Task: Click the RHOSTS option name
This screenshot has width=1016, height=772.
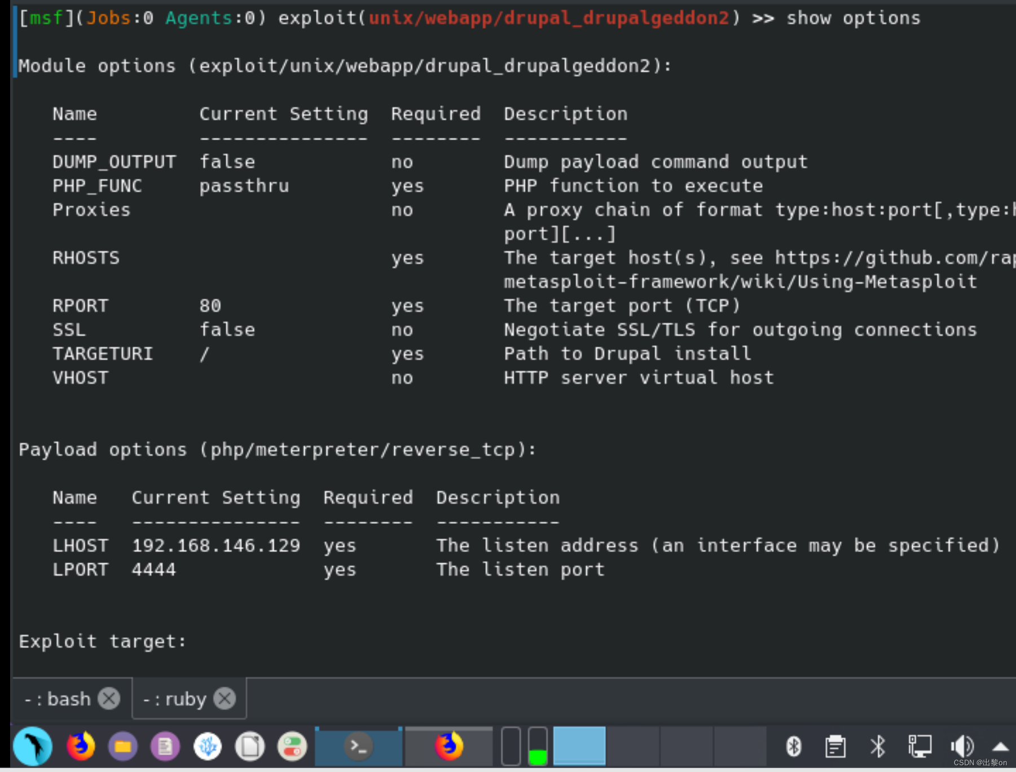Action: tap(86, 258)
